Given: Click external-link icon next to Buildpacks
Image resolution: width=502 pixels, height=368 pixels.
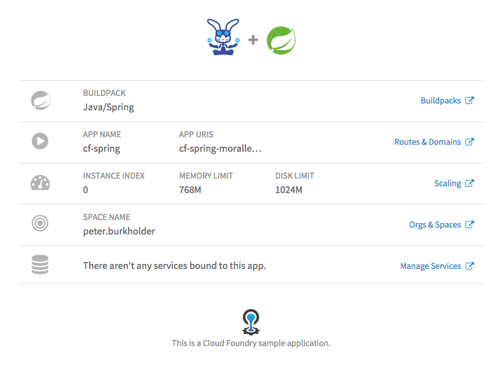Looking at the screenshot, I should pyautogui.click(x=469, y=100).
